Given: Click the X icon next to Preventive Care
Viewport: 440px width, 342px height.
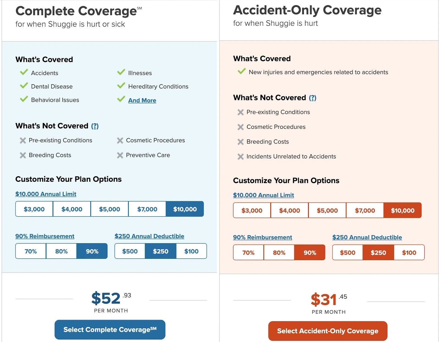Looking at the screenshot, I should pos(120,155).
